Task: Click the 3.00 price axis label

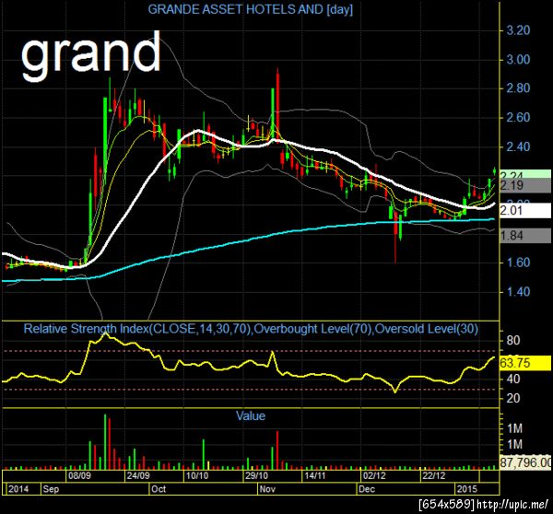Action: pyautogui.click(x=518, y=59)
